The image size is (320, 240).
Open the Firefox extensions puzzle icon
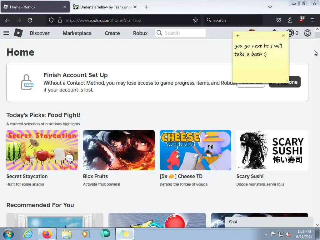click(x=290, y=20)
